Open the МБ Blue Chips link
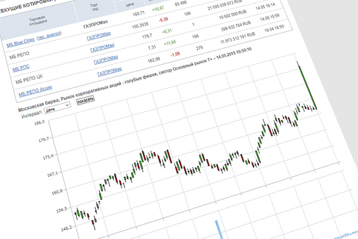This screenshot has width=358, height=239. point(17,44)
